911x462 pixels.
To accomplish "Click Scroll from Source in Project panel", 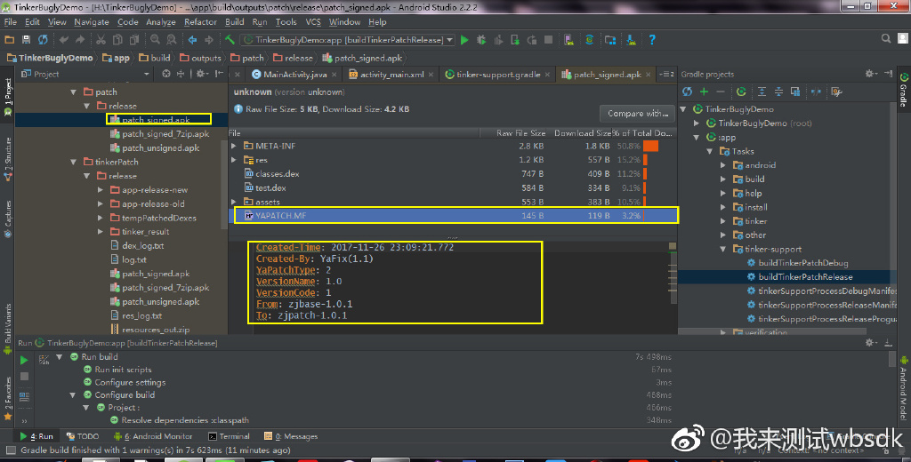I will point(166,74).
